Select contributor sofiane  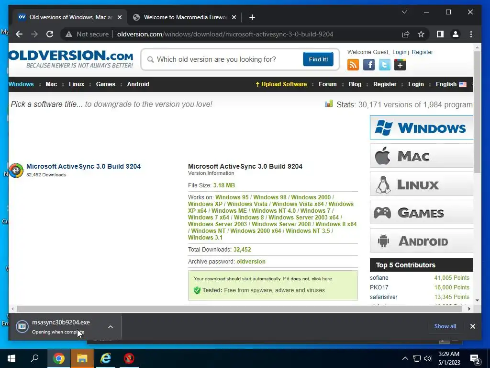[379, 278]
